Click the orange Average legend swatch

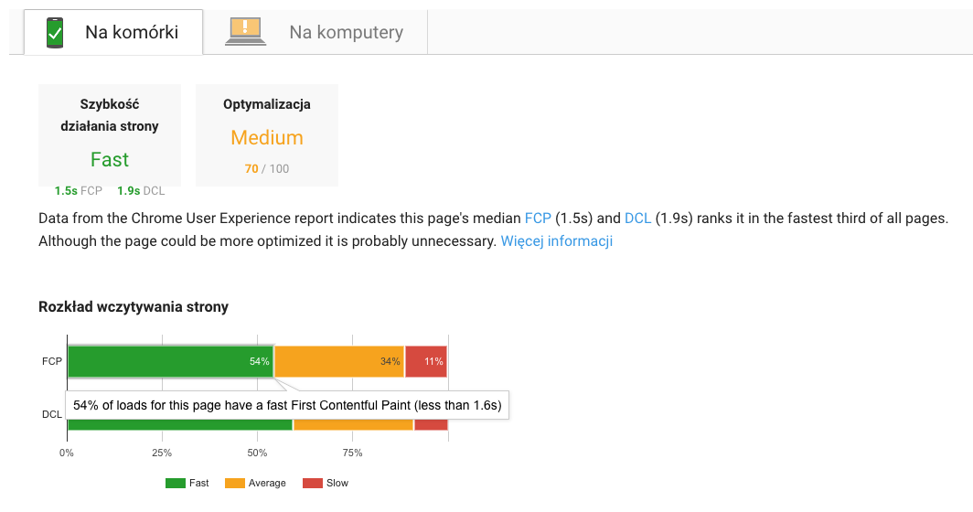[234, 484]
